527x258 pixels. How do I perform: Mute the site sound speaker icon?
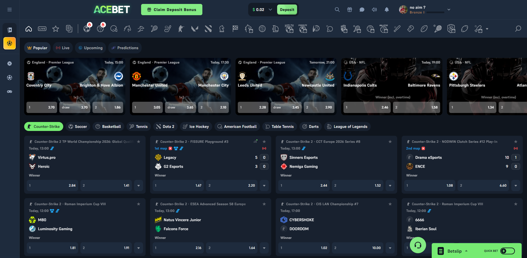coord(374,10)
